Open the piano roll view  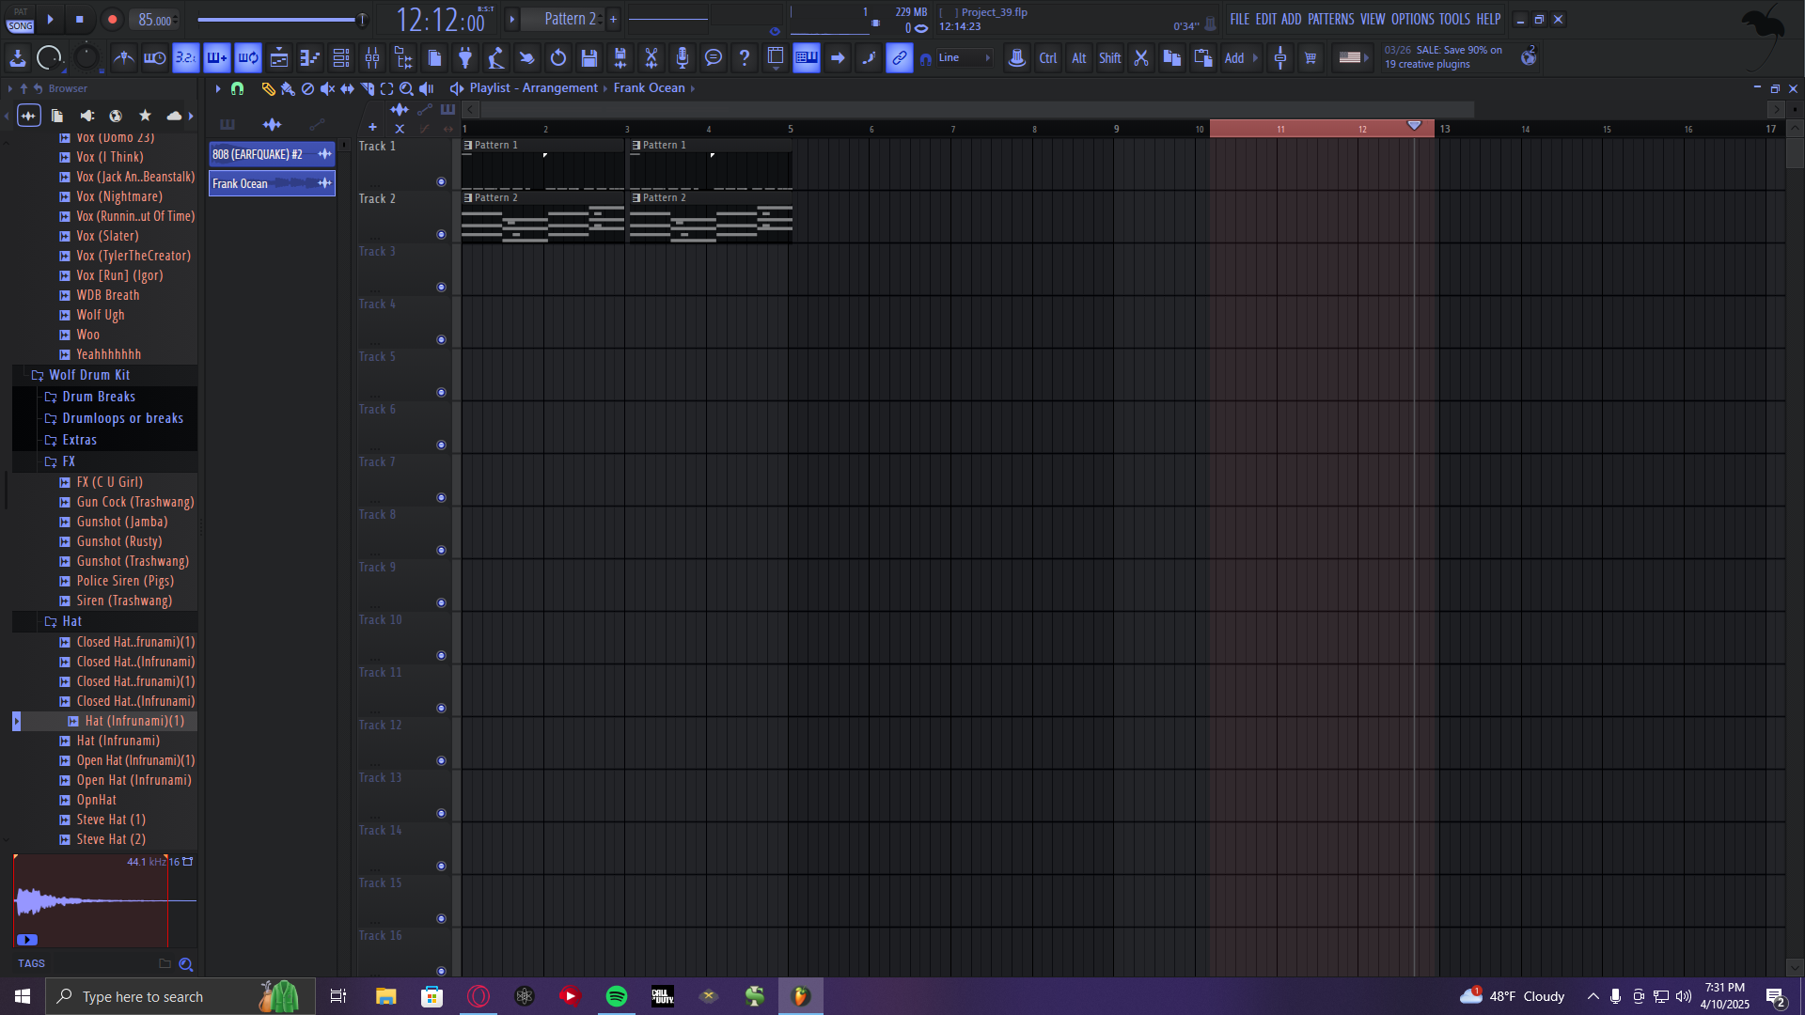point(309,58)
